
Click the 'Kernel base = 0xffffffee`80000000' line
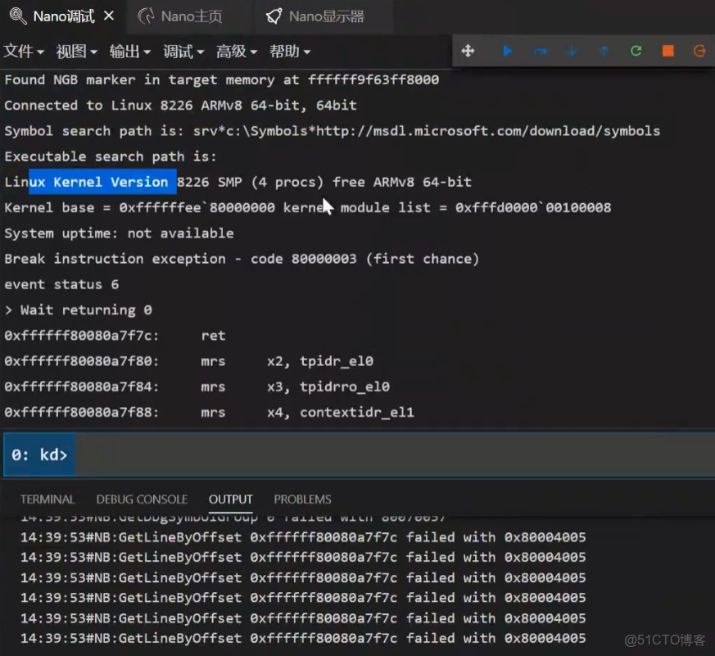[x=308, y=207]
